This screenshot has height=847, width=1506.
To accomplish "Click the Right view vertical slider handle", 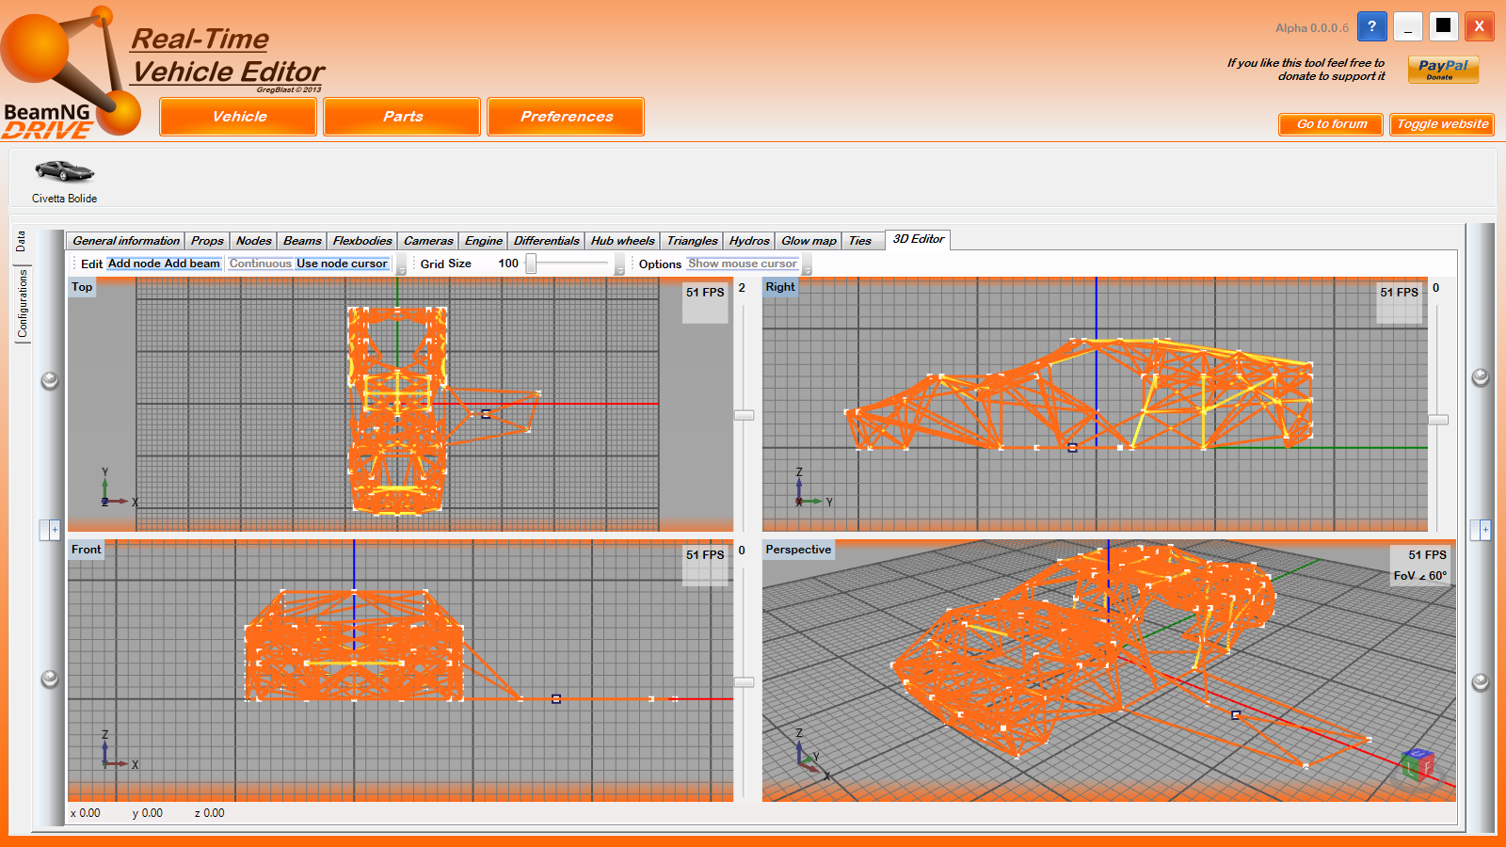I will point(1438,420).
